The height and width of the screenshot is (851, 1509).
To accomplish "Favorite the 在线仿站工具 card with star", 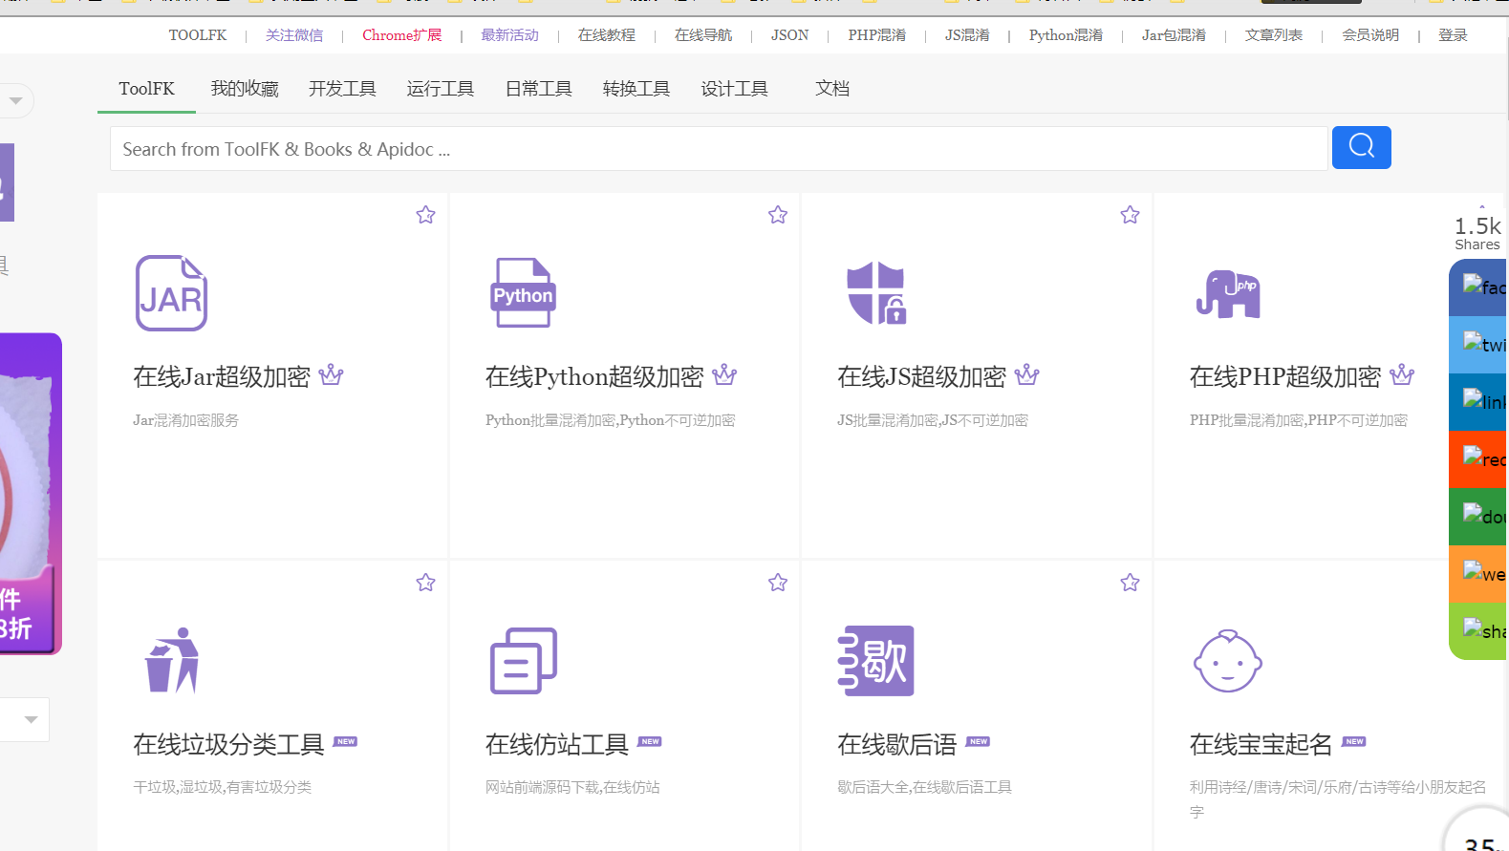I will [x=778, y=583].
